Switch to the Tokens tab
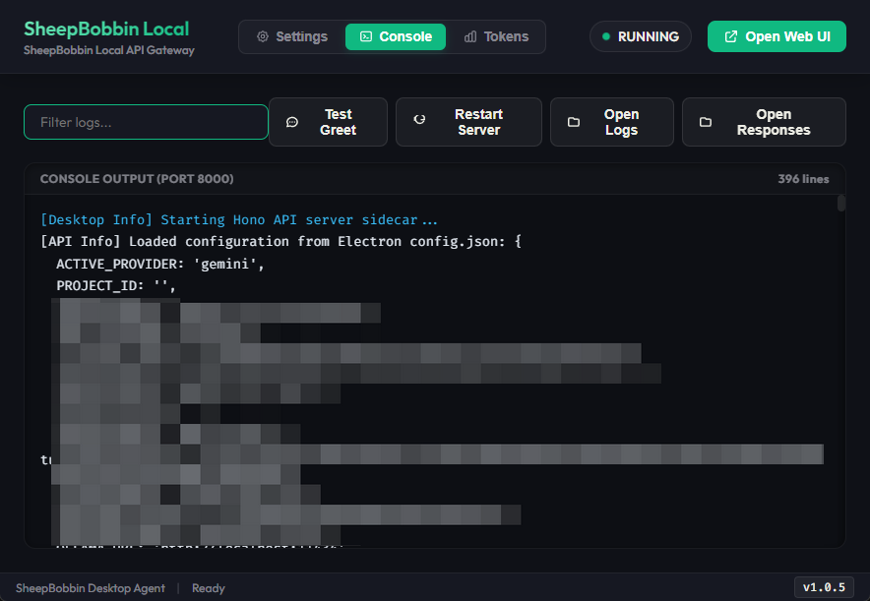 (x=496, y=36)
